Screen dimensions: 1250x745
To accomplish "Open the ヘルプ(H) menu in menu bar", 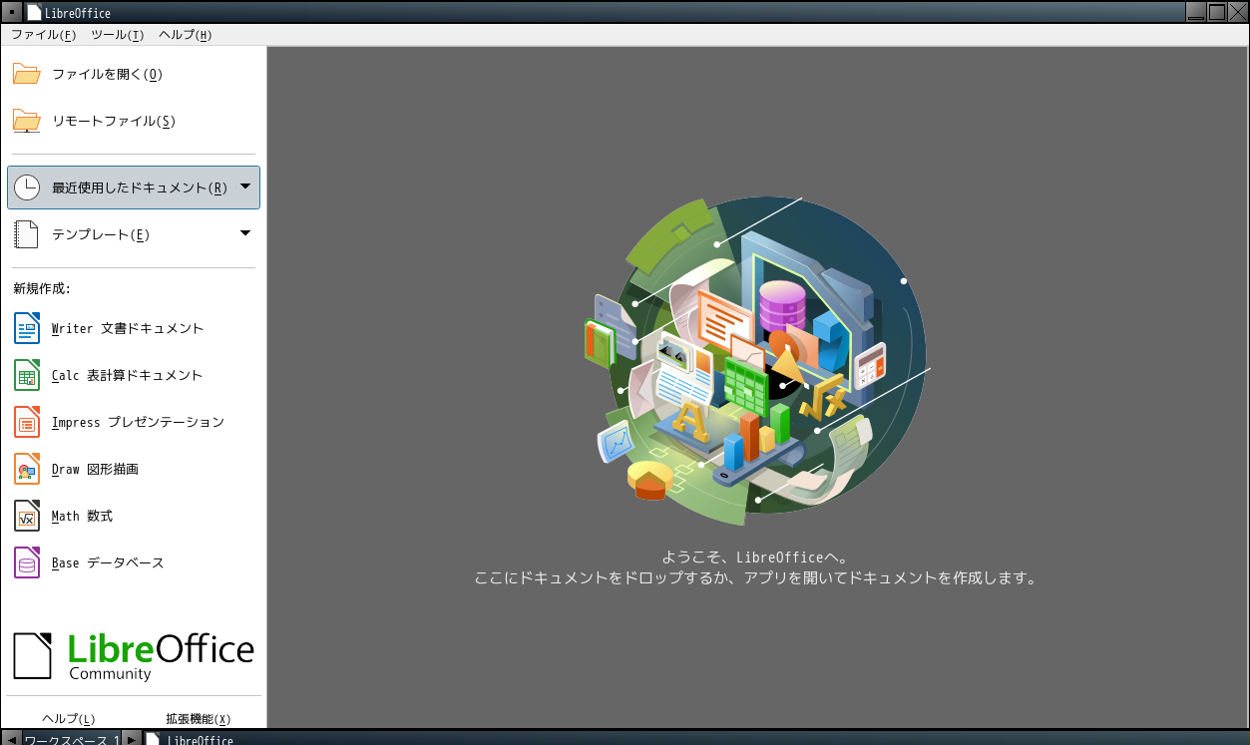I will [185, 35].
